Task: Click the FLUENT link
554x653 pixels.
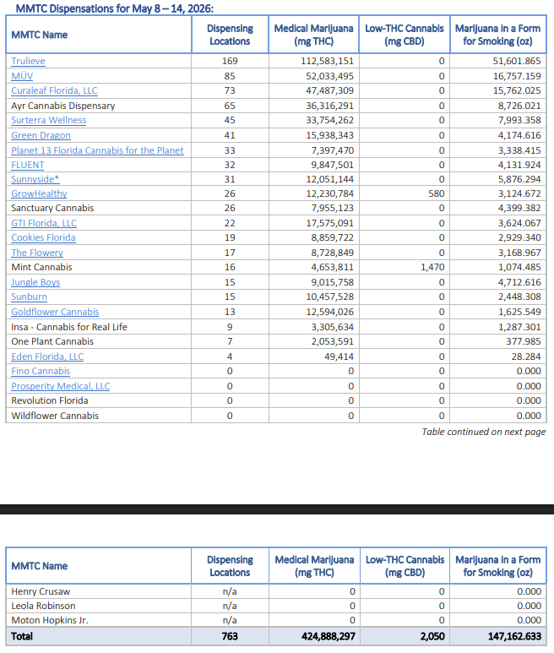Action: (28, 165)
